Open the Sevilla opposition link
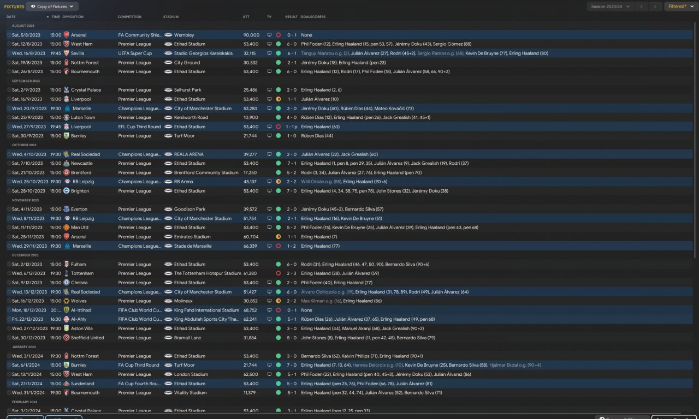 click(78, 53)
